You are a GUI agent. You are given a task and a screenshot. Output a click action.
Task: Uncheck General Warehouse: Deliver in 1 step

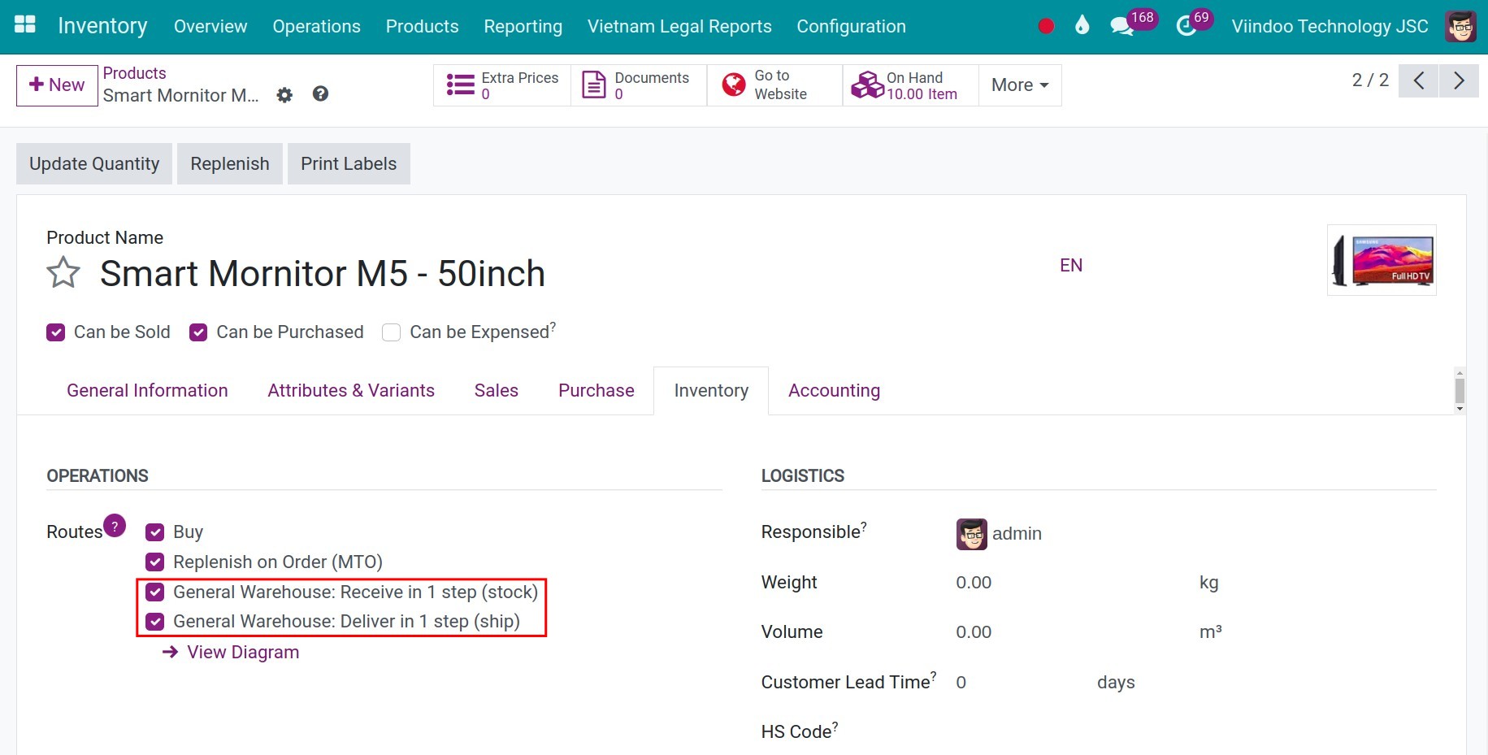click(154, 622)
